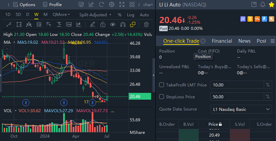The height and width of the screenshot is (141, 276).
Task: Enable StopLoss Price checkbox
Action: [x=162, y=97]
